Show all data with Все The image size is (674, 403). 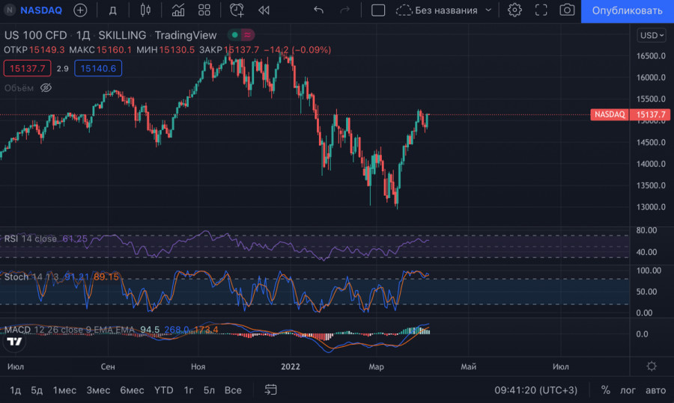tap(233, 390)
